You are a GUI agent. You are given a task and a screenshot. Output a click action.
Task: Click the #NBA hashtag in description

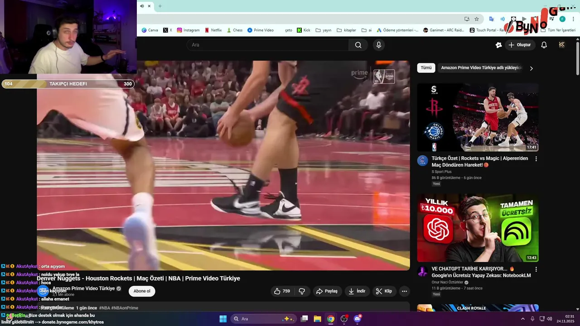pos(105,308)
